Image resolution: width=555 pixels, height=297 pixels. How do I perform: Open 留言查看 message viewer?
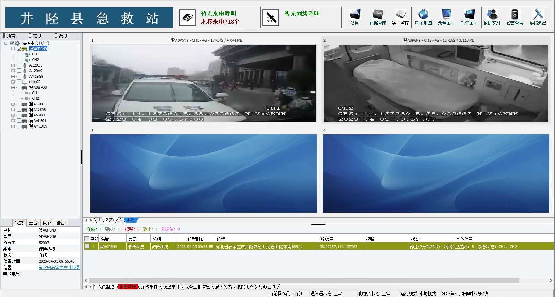(x=515, y=17)
